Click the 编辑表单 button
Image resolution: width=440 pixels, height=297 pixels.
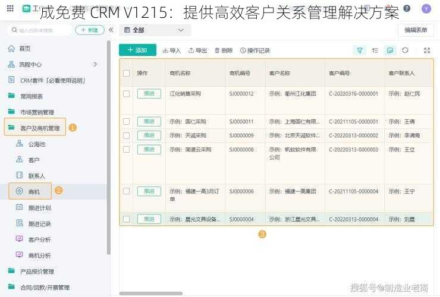point(416,30)
